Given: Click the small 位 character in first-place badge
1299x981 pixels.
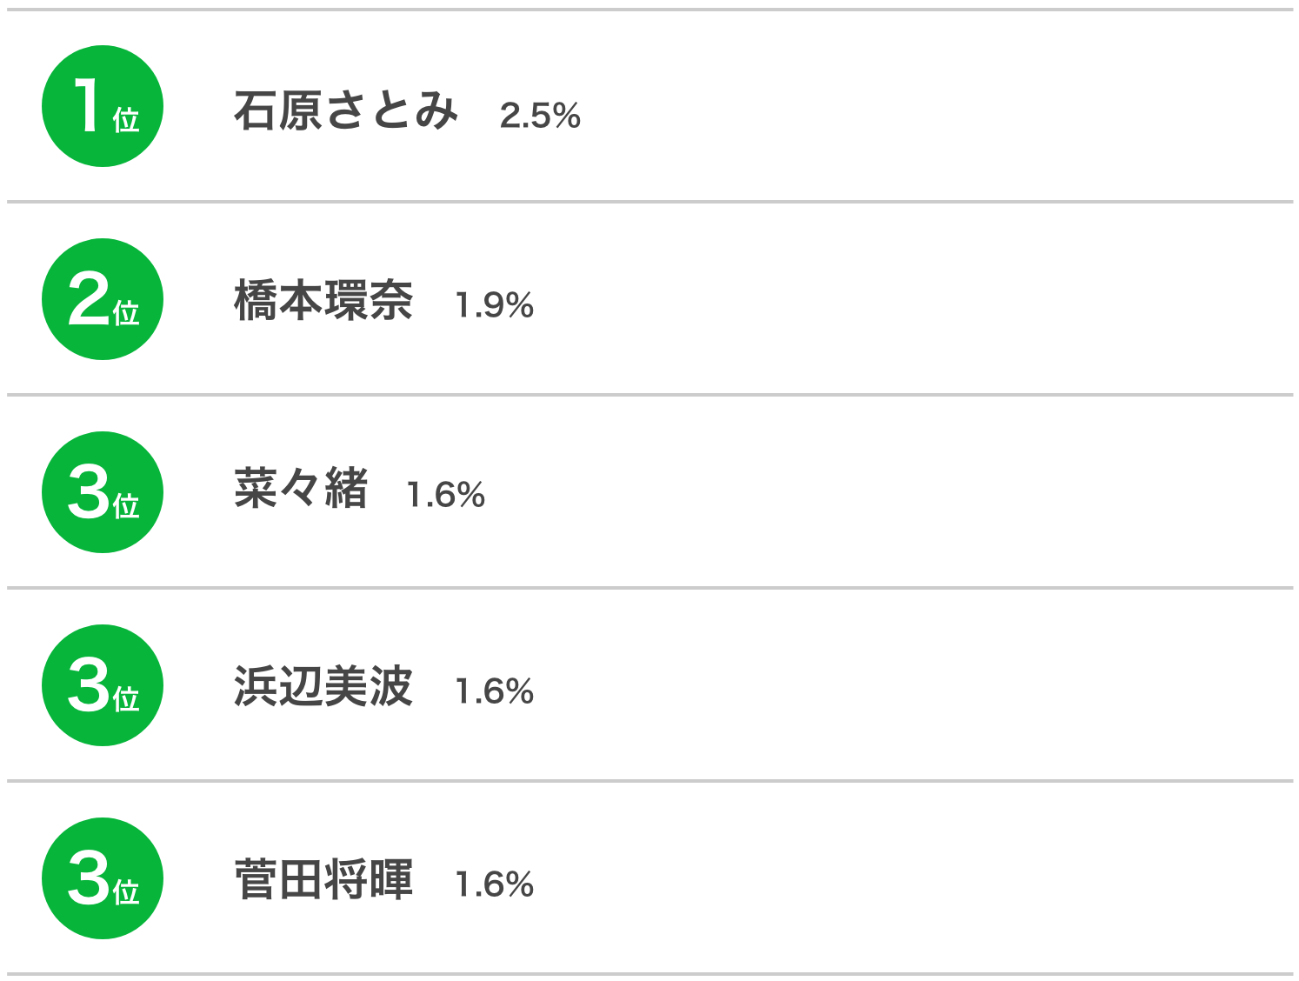Looking at the screenshot, I should 126,119.
